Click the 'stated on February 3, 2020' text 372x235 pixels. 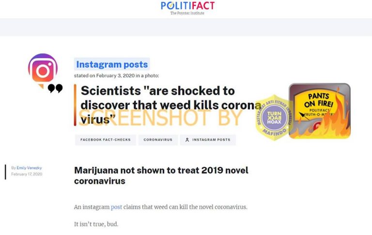(x=116, y=75)
